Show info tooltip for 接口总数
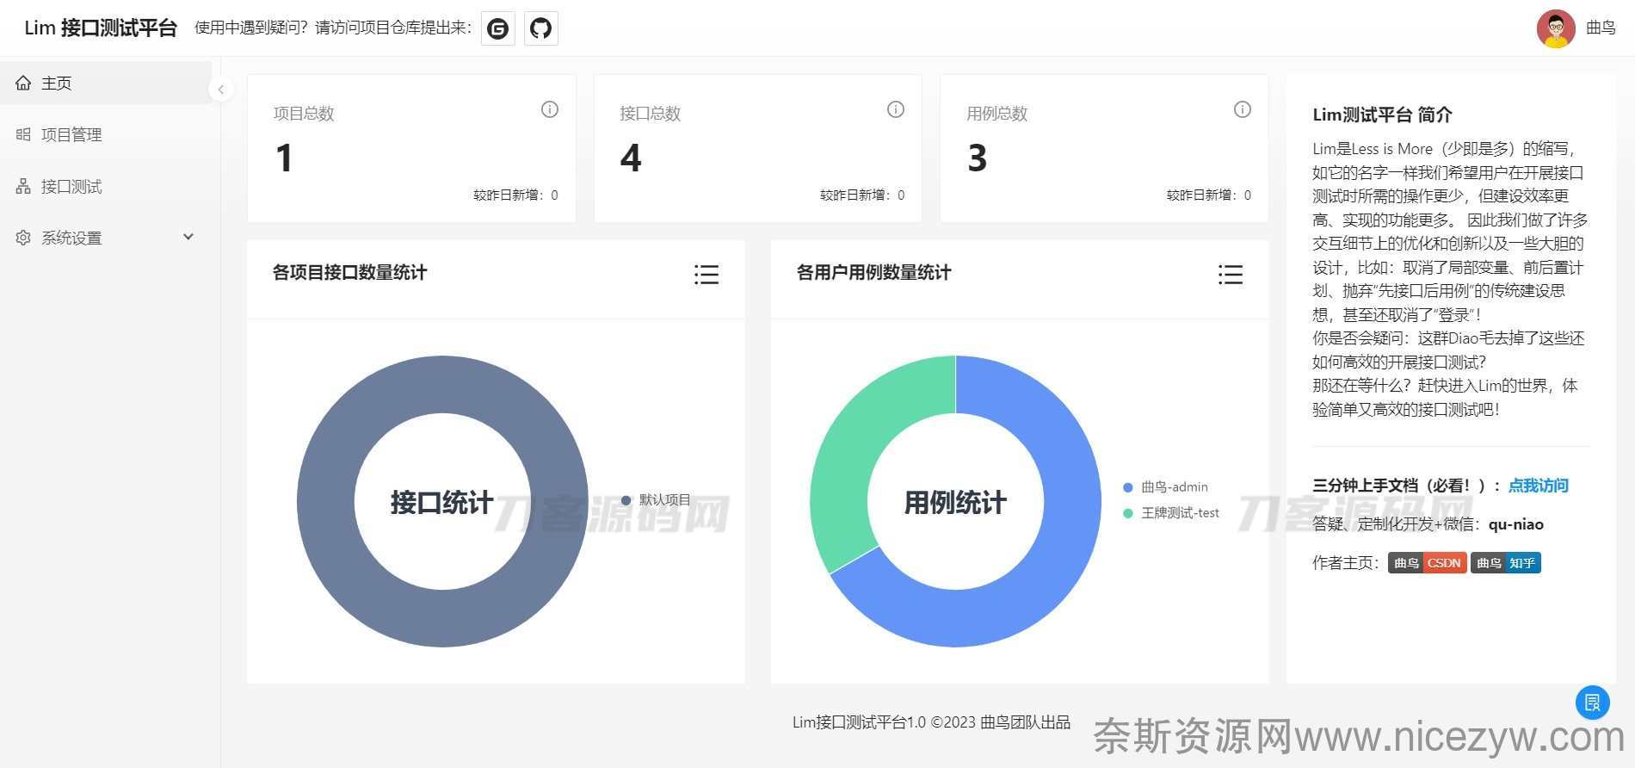 click(x=896, y=109)
